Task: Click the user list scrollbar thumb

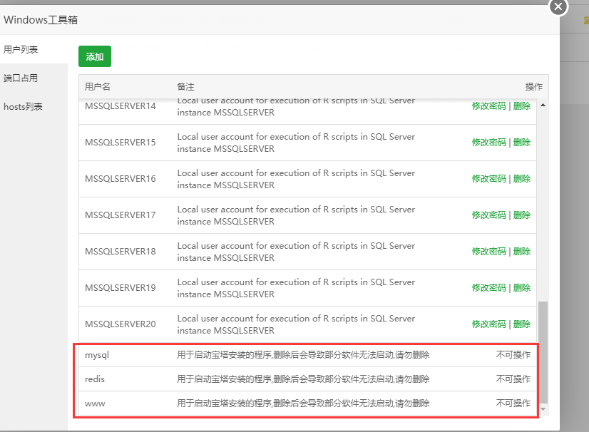Action: click(543, 352)
